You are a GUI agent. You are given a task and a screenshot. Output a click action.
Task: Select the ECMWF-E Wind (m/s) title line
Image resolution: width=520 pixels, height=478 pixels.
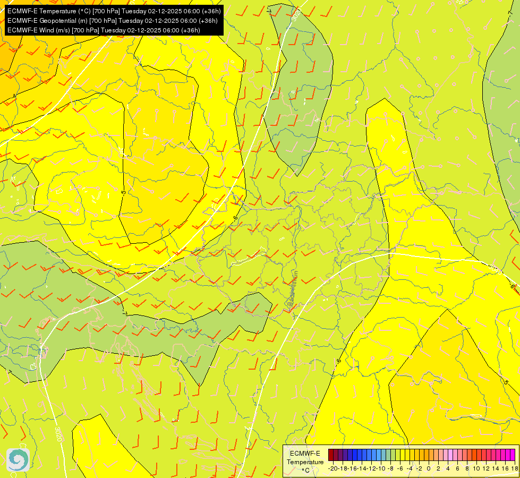coord(104,30)
